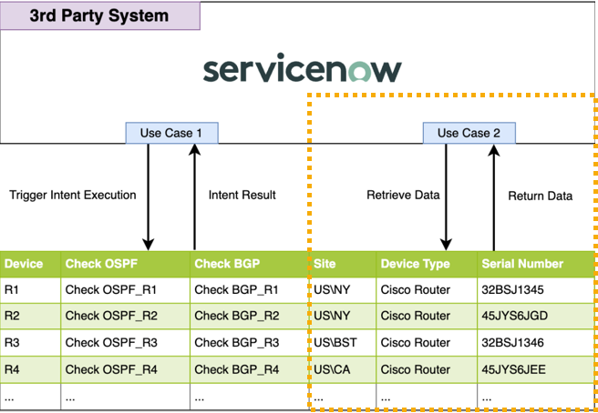Select the US\BST site cell
This screenshot has height=413, width=598.
coord(334,343)
